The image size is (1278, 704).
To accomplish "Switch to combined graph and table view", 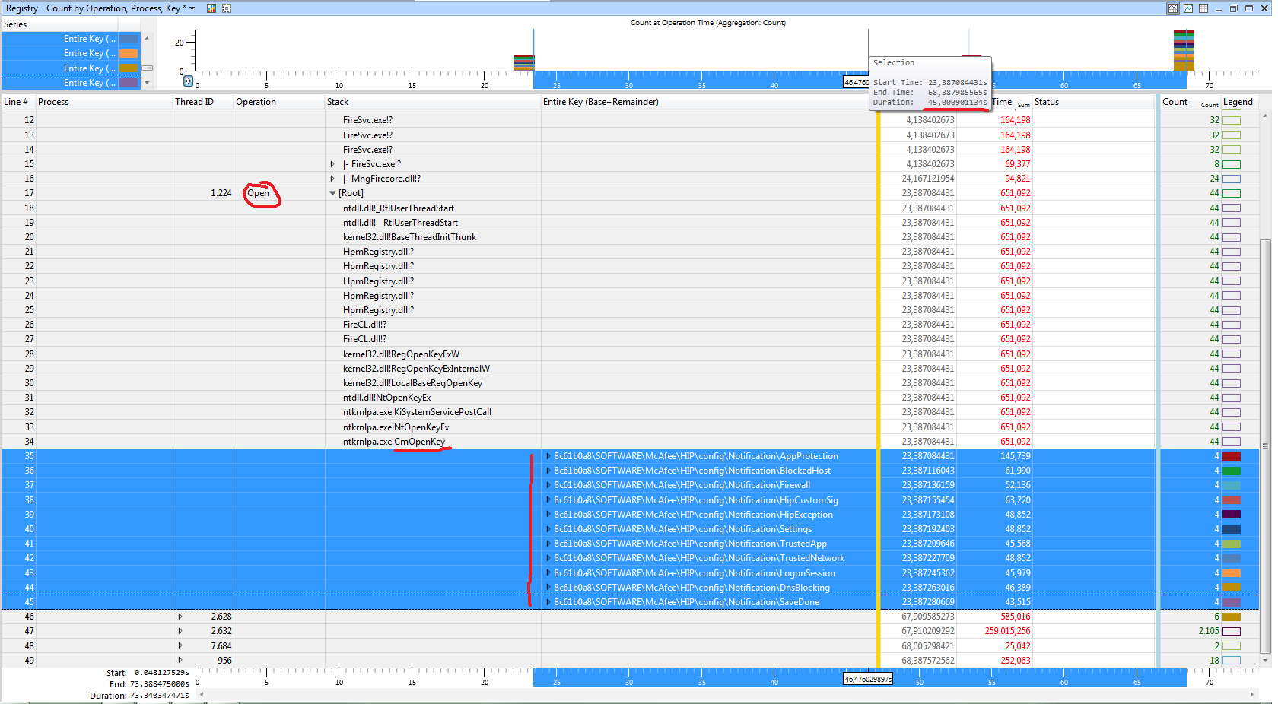I will pos(1173,8).
